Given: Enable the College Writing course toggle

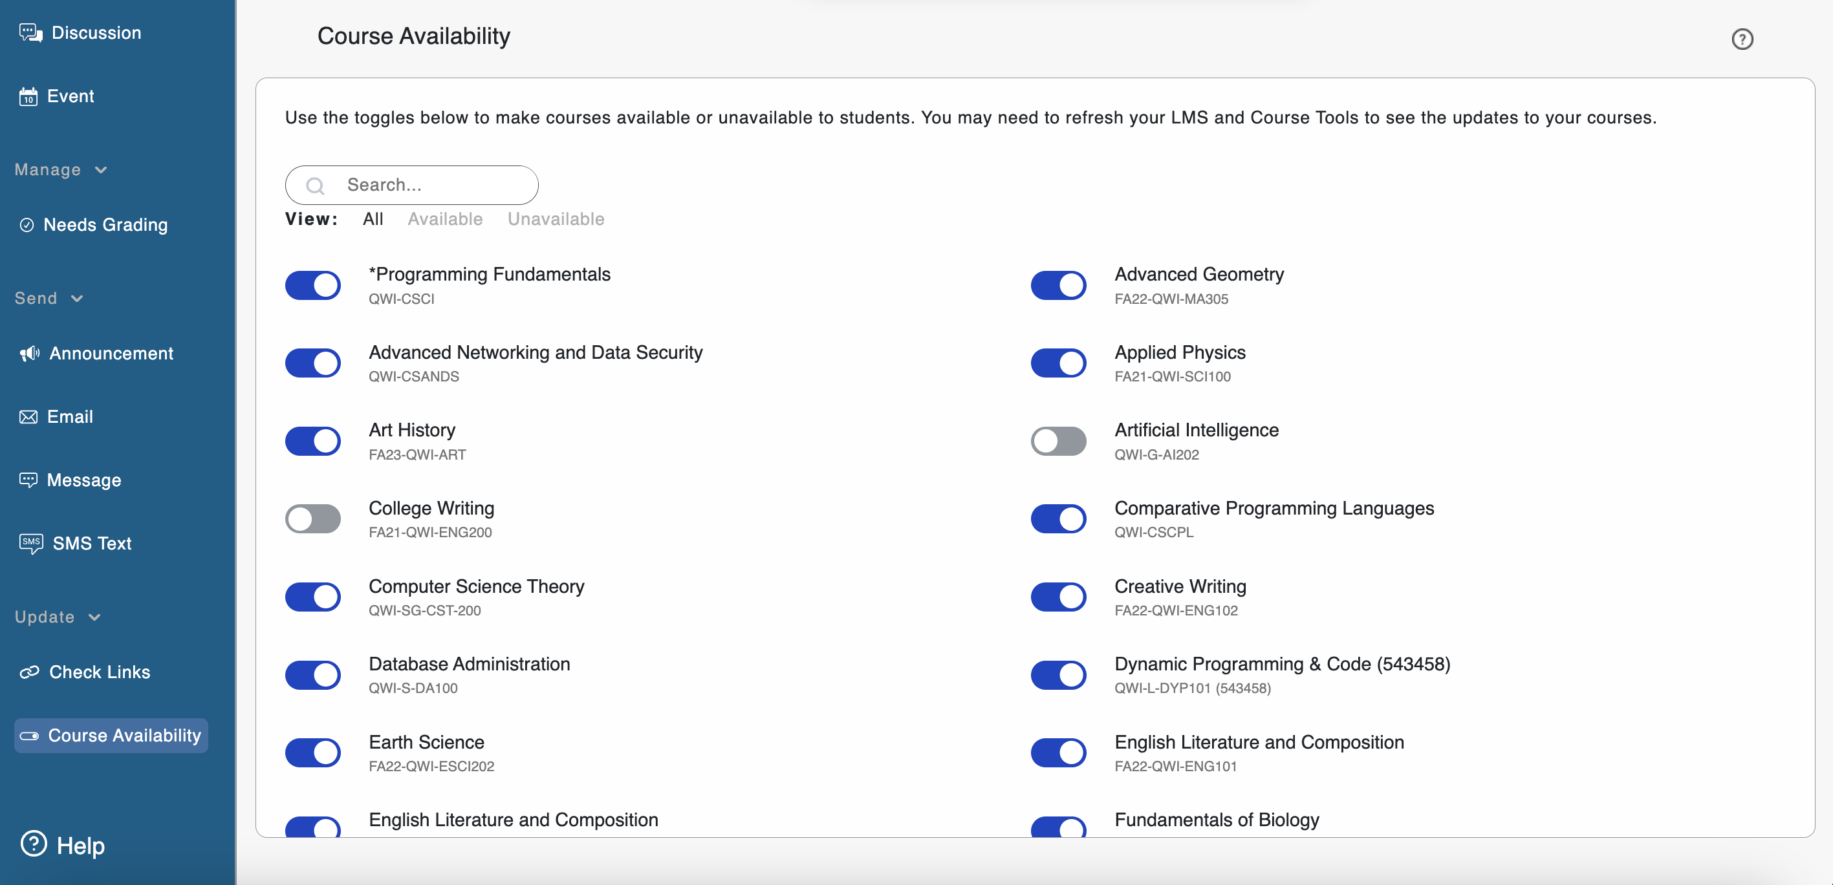Looking at the screenshot, I should (313, 518).
